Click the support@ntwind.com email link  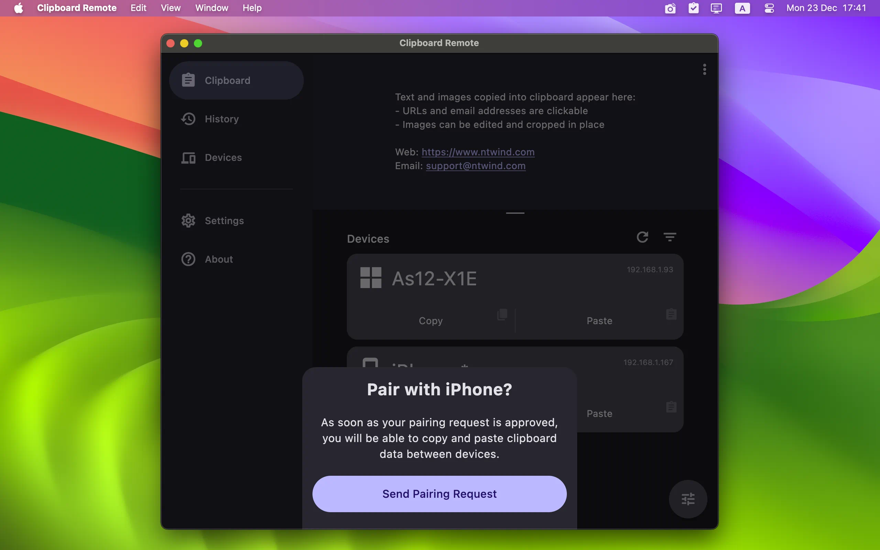475,166
